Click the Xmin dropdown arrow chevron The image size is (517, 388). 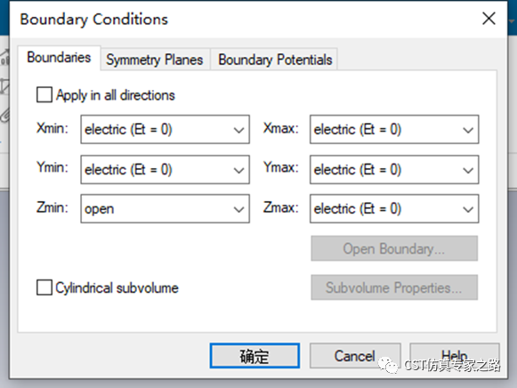pyautogui.click(x=238, y=130)
